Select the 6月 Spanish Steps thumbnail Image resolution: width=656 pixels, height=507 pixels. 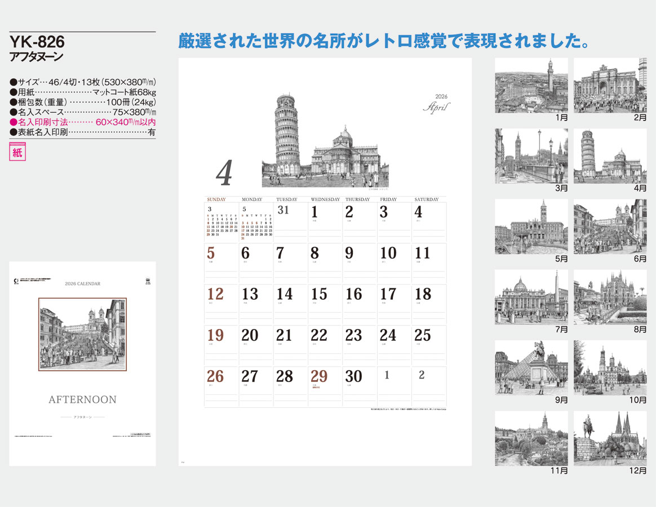tap(610, 226)
